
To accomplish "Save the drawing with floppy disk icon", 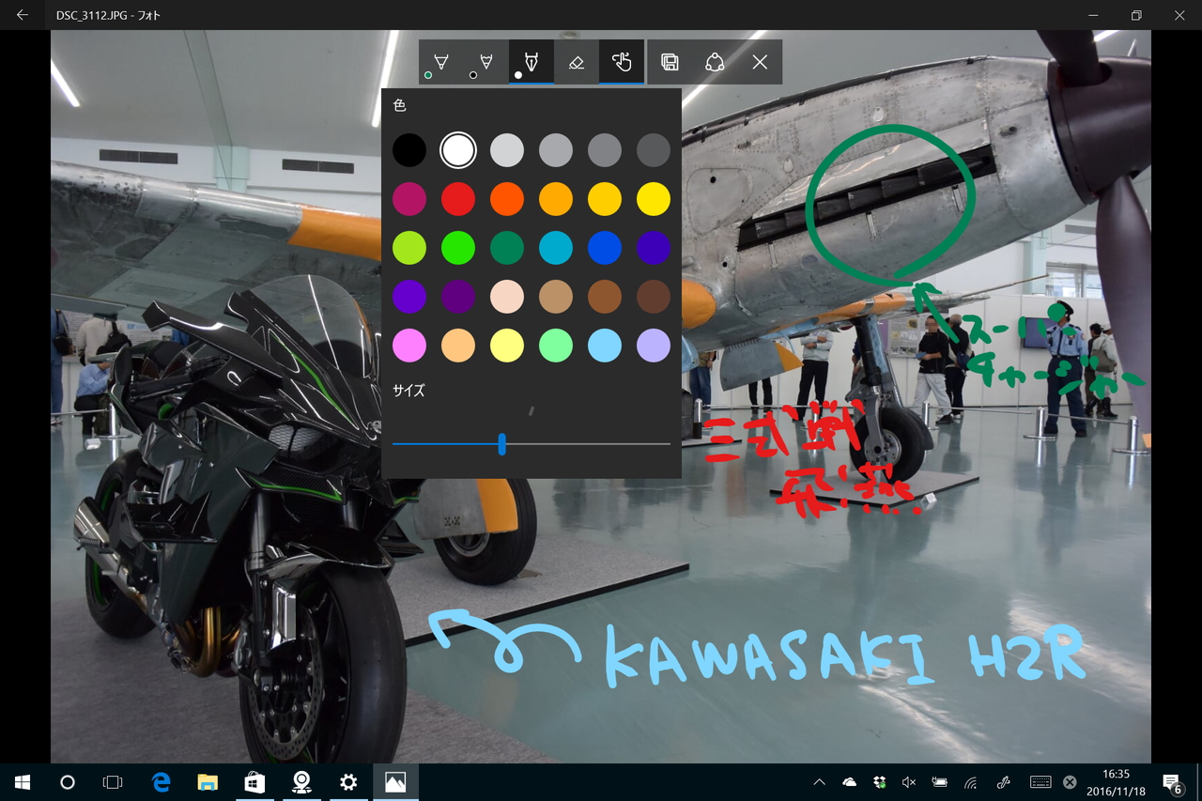I will pyautogui.click(x=670, y=62).
